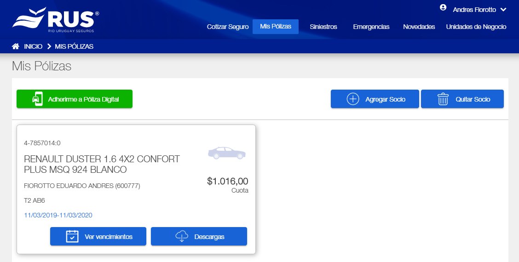Click the INICIO breadcrumb link
519x262 pixels.
point(33,46)
